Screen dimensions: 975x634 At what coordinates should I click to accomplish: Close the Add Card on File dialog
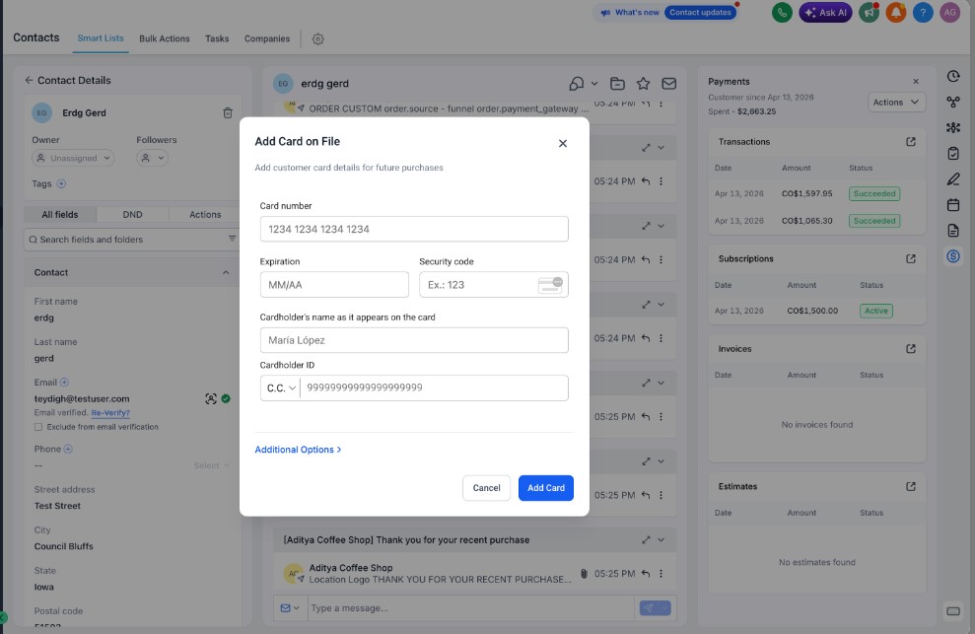point(563,143)
